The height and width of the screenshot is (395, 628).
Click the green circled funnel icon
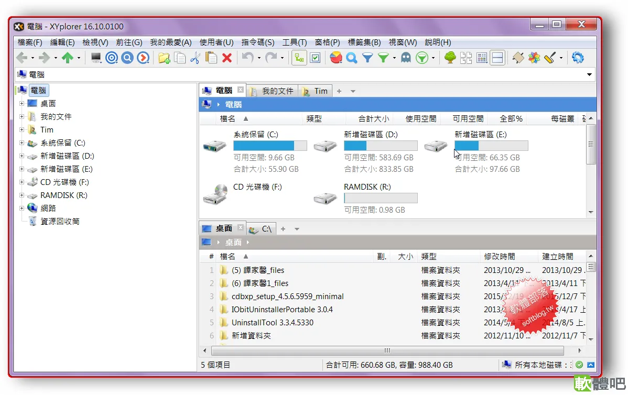coord(422,58)
